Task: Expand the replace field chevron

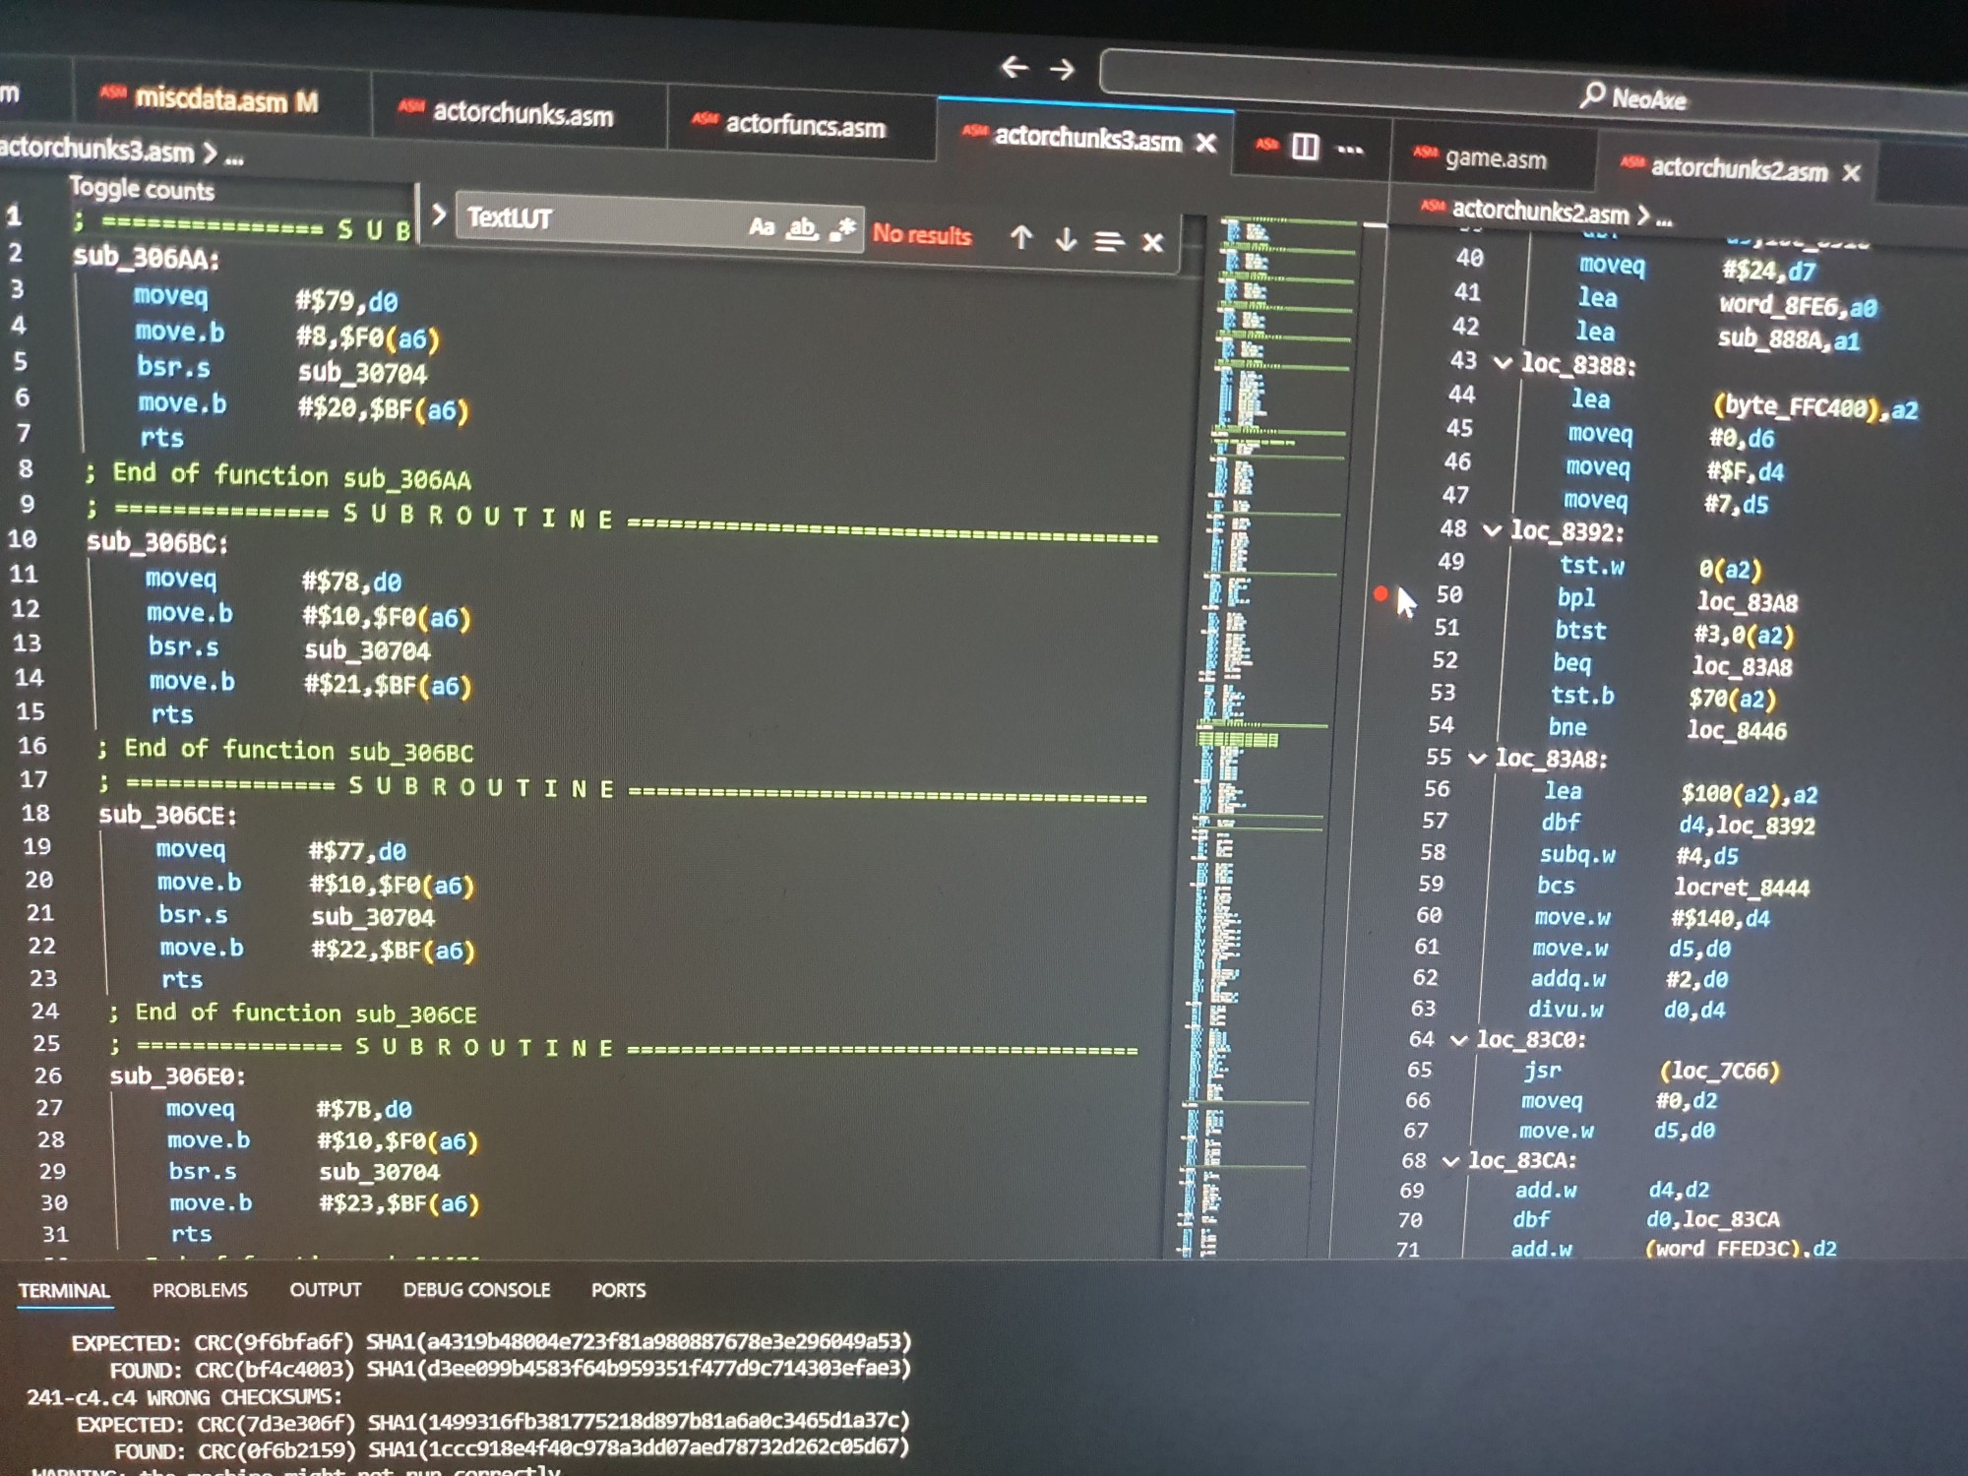Action: (x=439, y=214)
